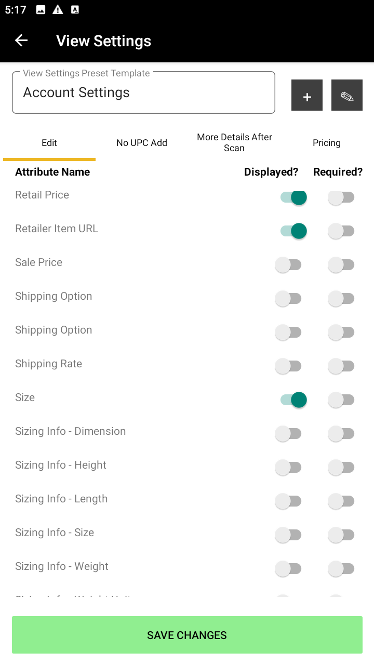This screenshot has width=374, height=665.
Task: Disable Displayed toggle for Retail Price
Action: click(x=293, y=197)
